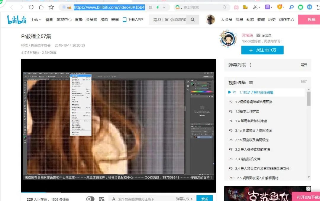Open danmaku list options three-dot icon
The width and height of the screenshot is (320, 201).
click(x=250, y=65)
